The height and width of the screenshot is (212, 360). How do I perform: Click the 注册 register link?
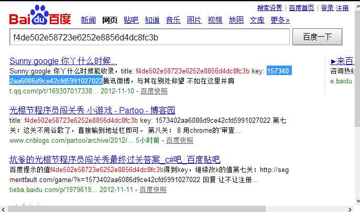point(342,8)
